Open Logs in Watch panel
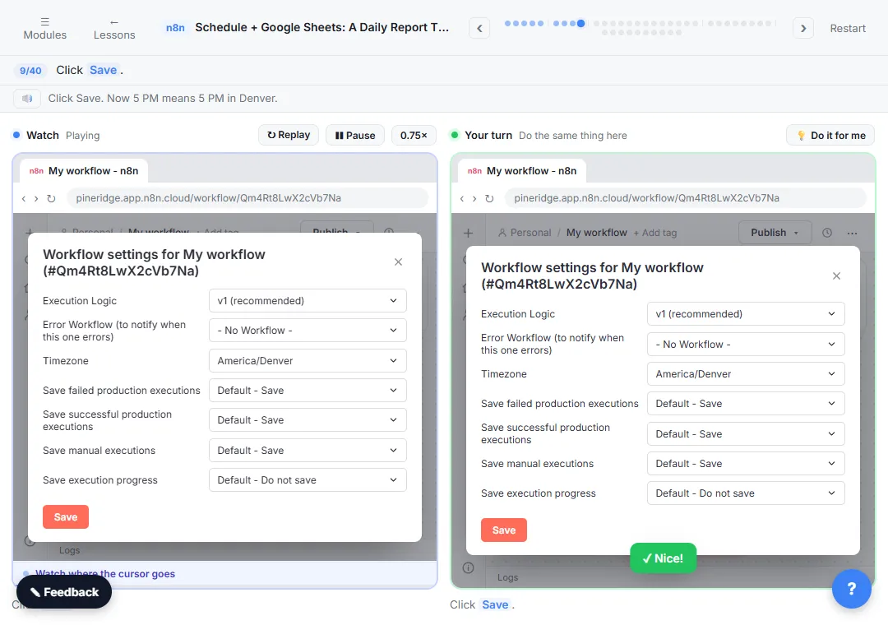888x625 pixels. tap(70, 550)
